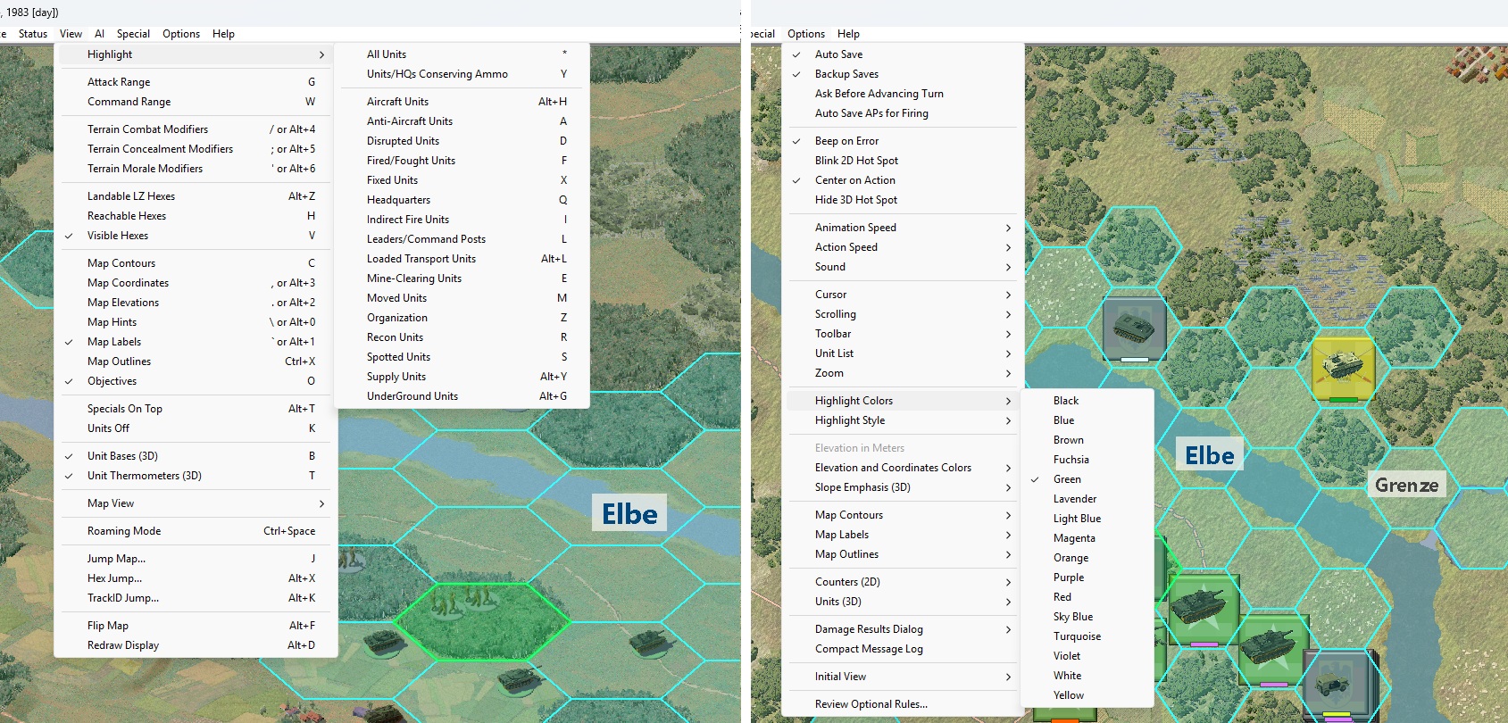The height and width of the screenshot is (723, 1508).
Task: Highlight Spotted Units
Action: (462, 357)
